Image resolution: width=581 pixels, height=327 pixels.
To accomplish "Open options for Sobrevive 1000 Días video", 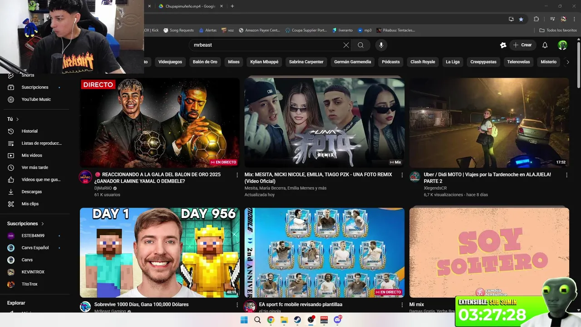I will (x=237, y=305).
